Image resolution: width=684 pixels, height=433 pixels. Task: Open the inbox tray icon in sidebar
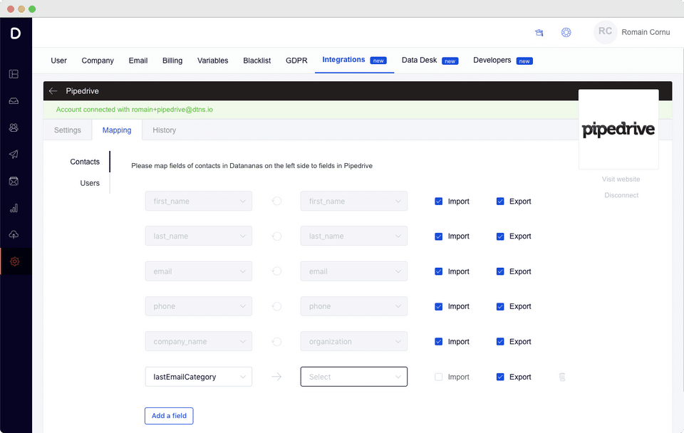click(x=14, y=101)
